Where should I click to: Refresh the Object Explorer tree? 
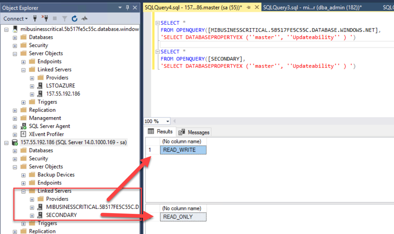(75, 18)
